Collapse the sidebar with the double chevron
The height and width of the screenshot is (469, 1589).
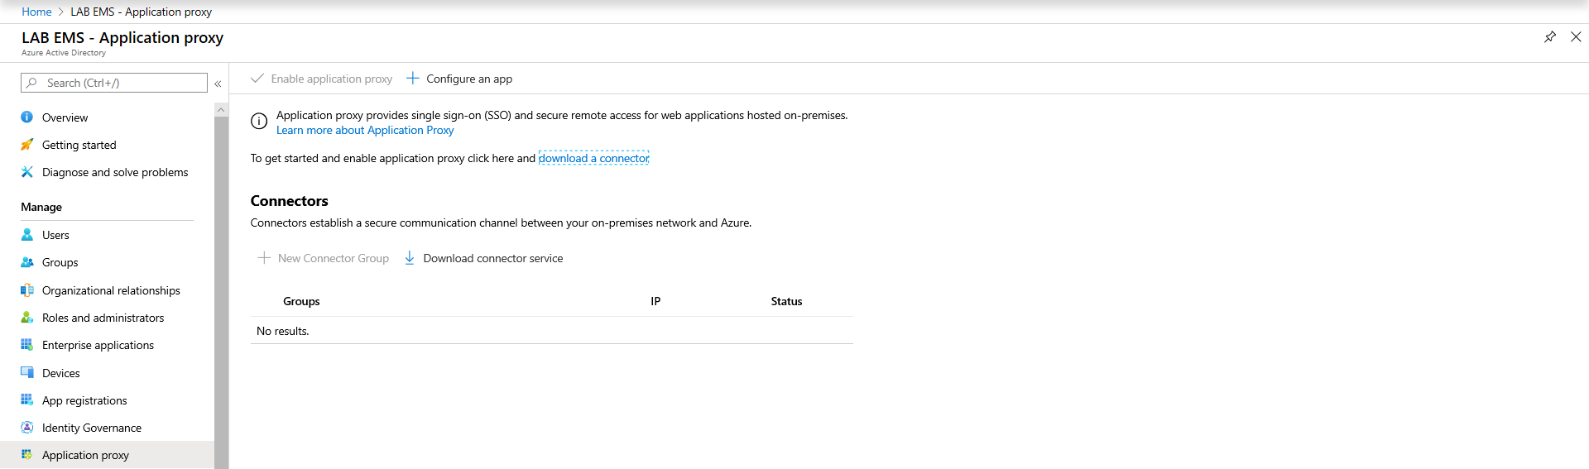click(218, 84)
